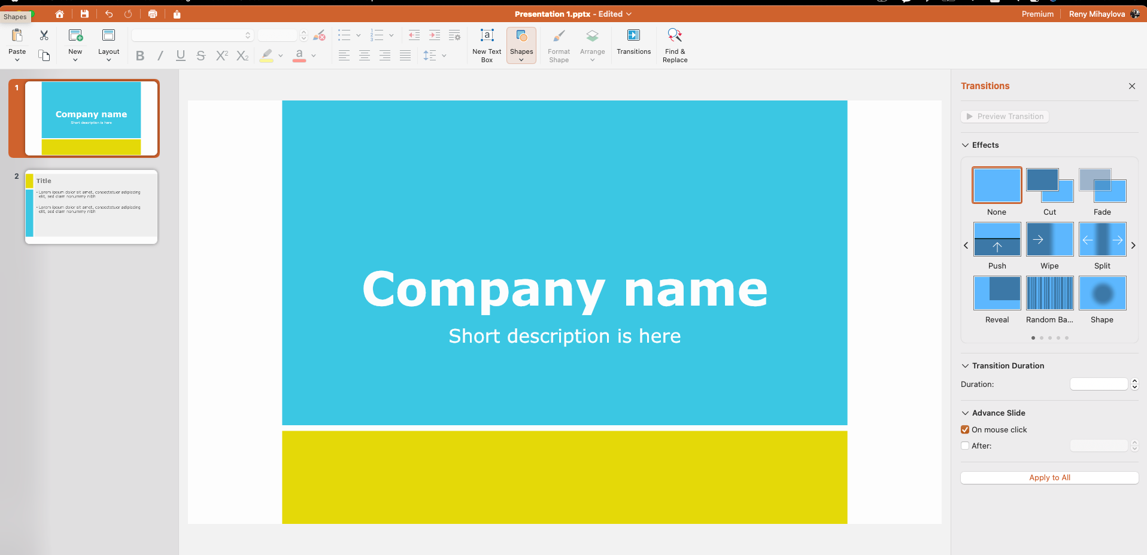Click the Find & Replace icon
This screenshot has height=555, width=1147.
[675, 36]
